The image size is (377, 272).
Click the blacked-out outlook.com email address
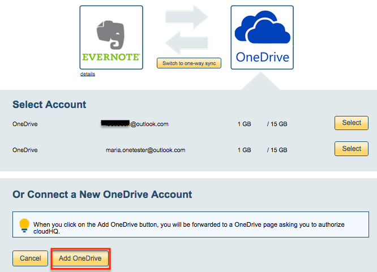point(135,123)
